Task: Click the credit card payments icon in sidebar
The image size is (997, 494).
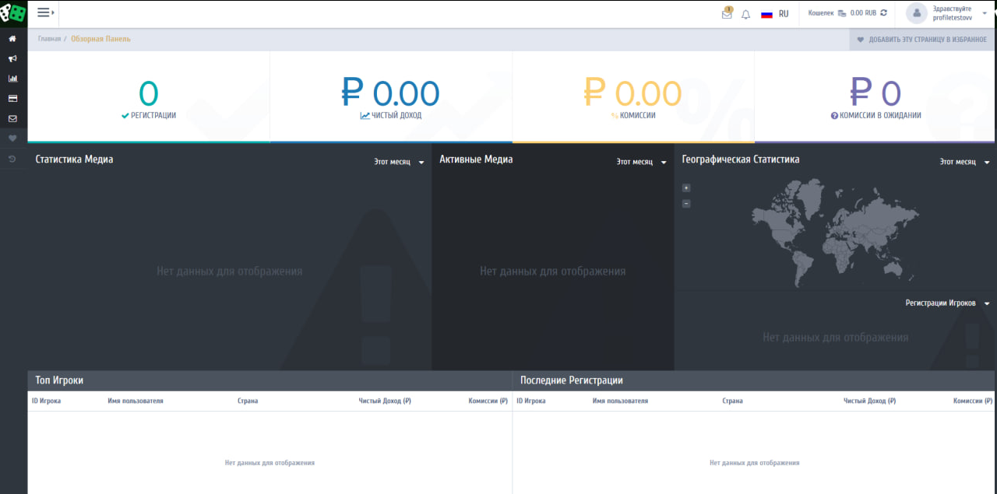Action: pos(12,99)
